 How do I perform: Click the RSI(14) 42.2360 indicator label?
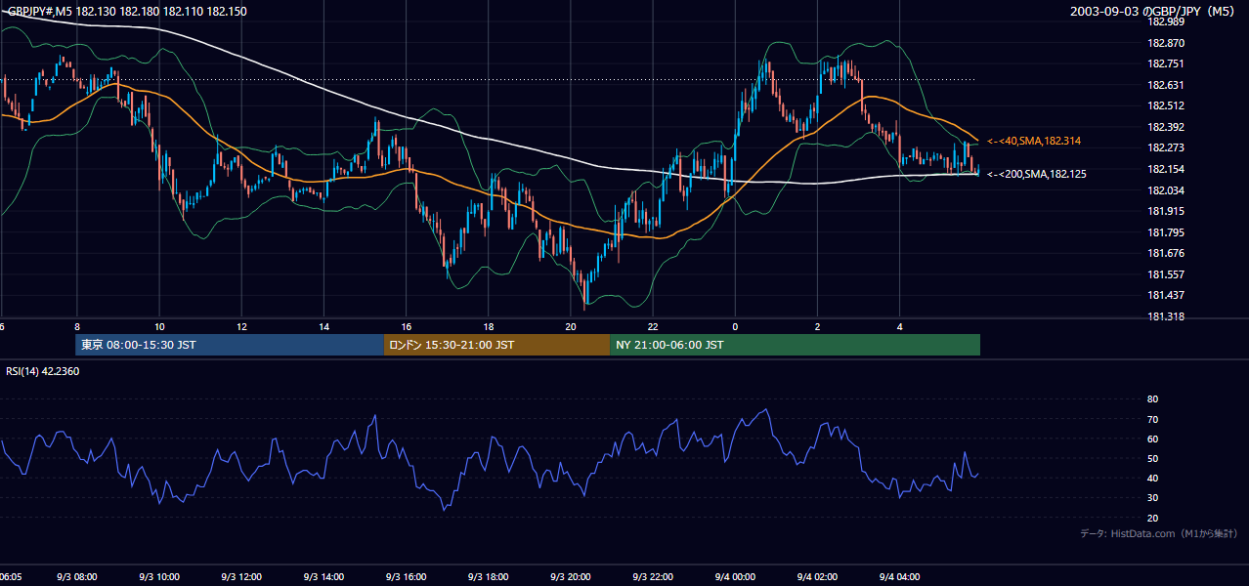coord(43,371)
